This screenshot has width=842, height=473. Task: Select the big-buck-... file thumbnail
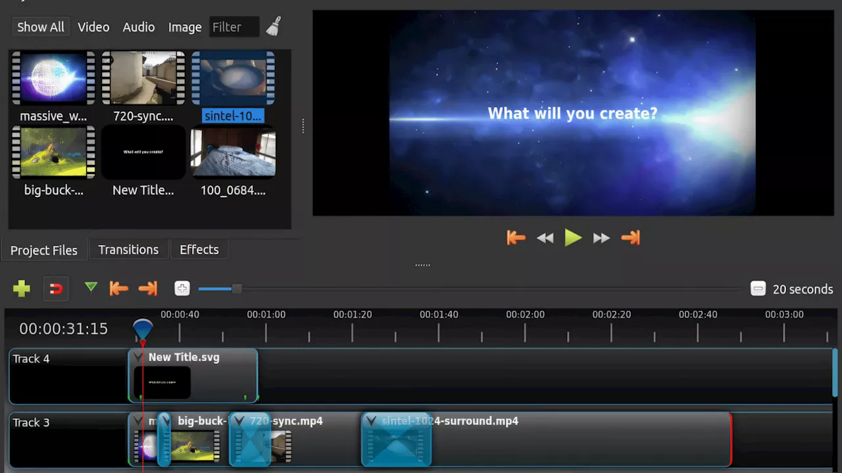(x=53, y=152)
